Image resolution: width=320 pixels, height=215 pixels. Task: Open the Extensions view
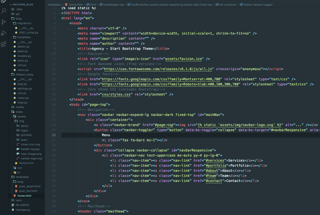(x=4, y=44)
